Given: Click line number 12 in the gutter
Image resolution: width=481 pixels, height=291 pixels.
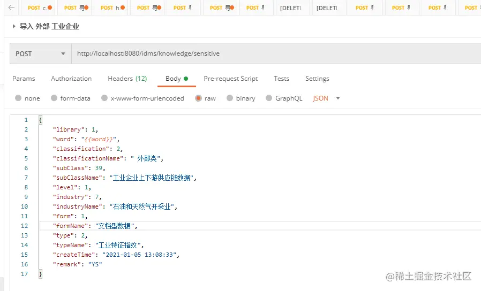Looking at the screenshot, I should tap(24, 226).
